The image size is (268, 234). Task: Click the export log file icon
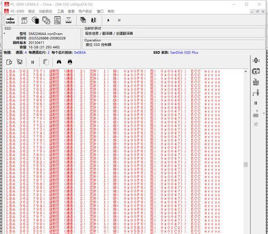pos(9,62)
